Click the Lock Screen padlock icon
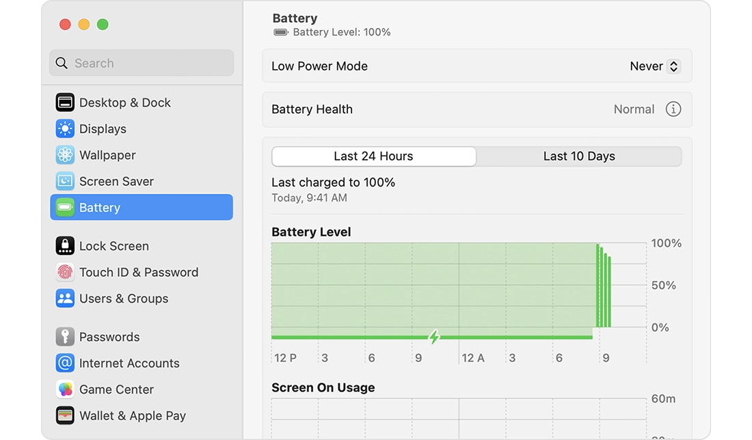This screenshot has width=752, height=440. click(x=65, y=246)
